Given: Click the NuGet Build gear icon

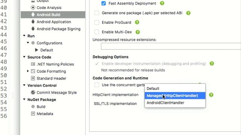Looking at the screenshot, I should [x=33, y=106].
